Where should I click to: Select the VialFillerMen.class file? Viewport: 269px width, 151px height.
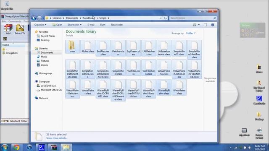149,68
